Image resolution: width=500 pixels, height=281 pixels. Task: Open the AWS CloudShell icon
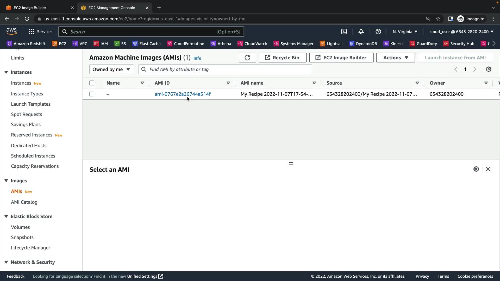click(344, 32)
